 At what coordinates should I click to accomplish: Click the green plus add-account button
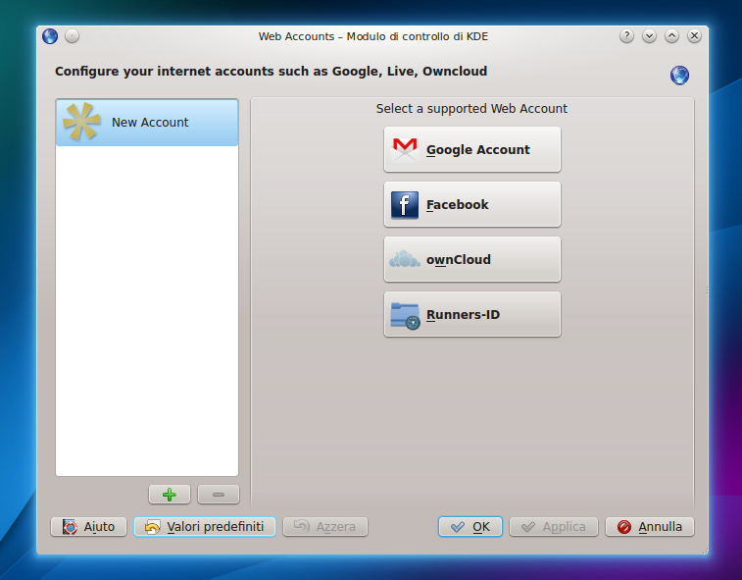coord(170,495)
